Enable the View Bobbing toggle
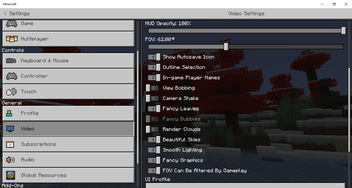This screenshot has width=352, height=188. point(152,88)
